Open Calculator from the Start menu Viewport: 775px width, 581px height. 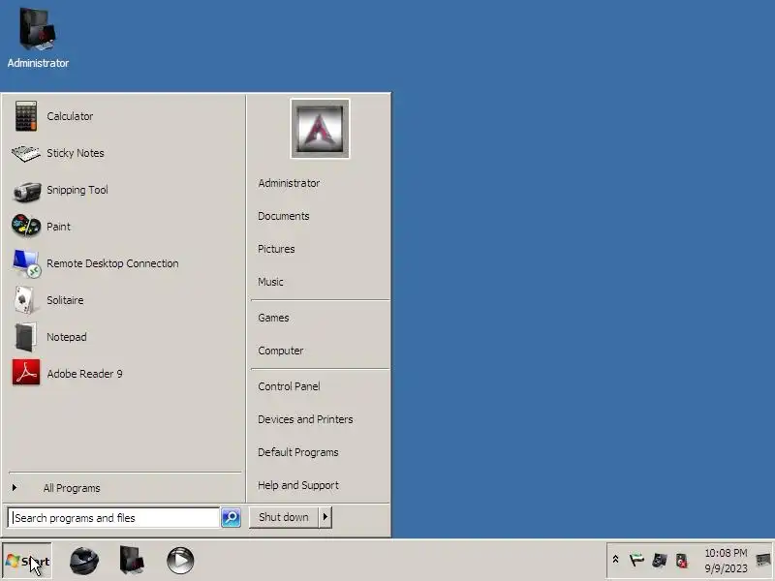tap(124, 116)
